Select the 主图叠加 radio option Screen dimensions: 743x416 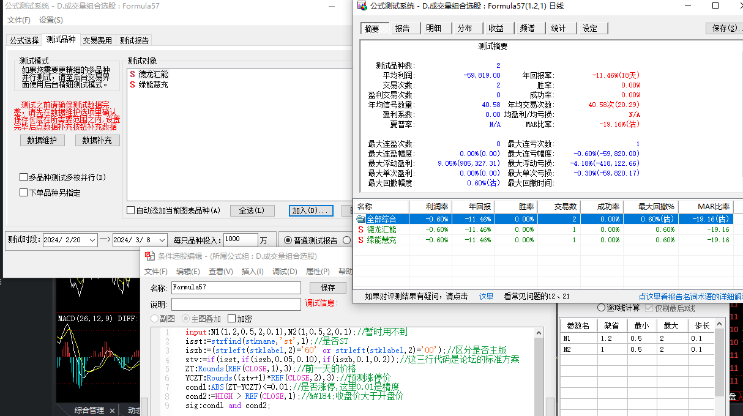point(187,319)
